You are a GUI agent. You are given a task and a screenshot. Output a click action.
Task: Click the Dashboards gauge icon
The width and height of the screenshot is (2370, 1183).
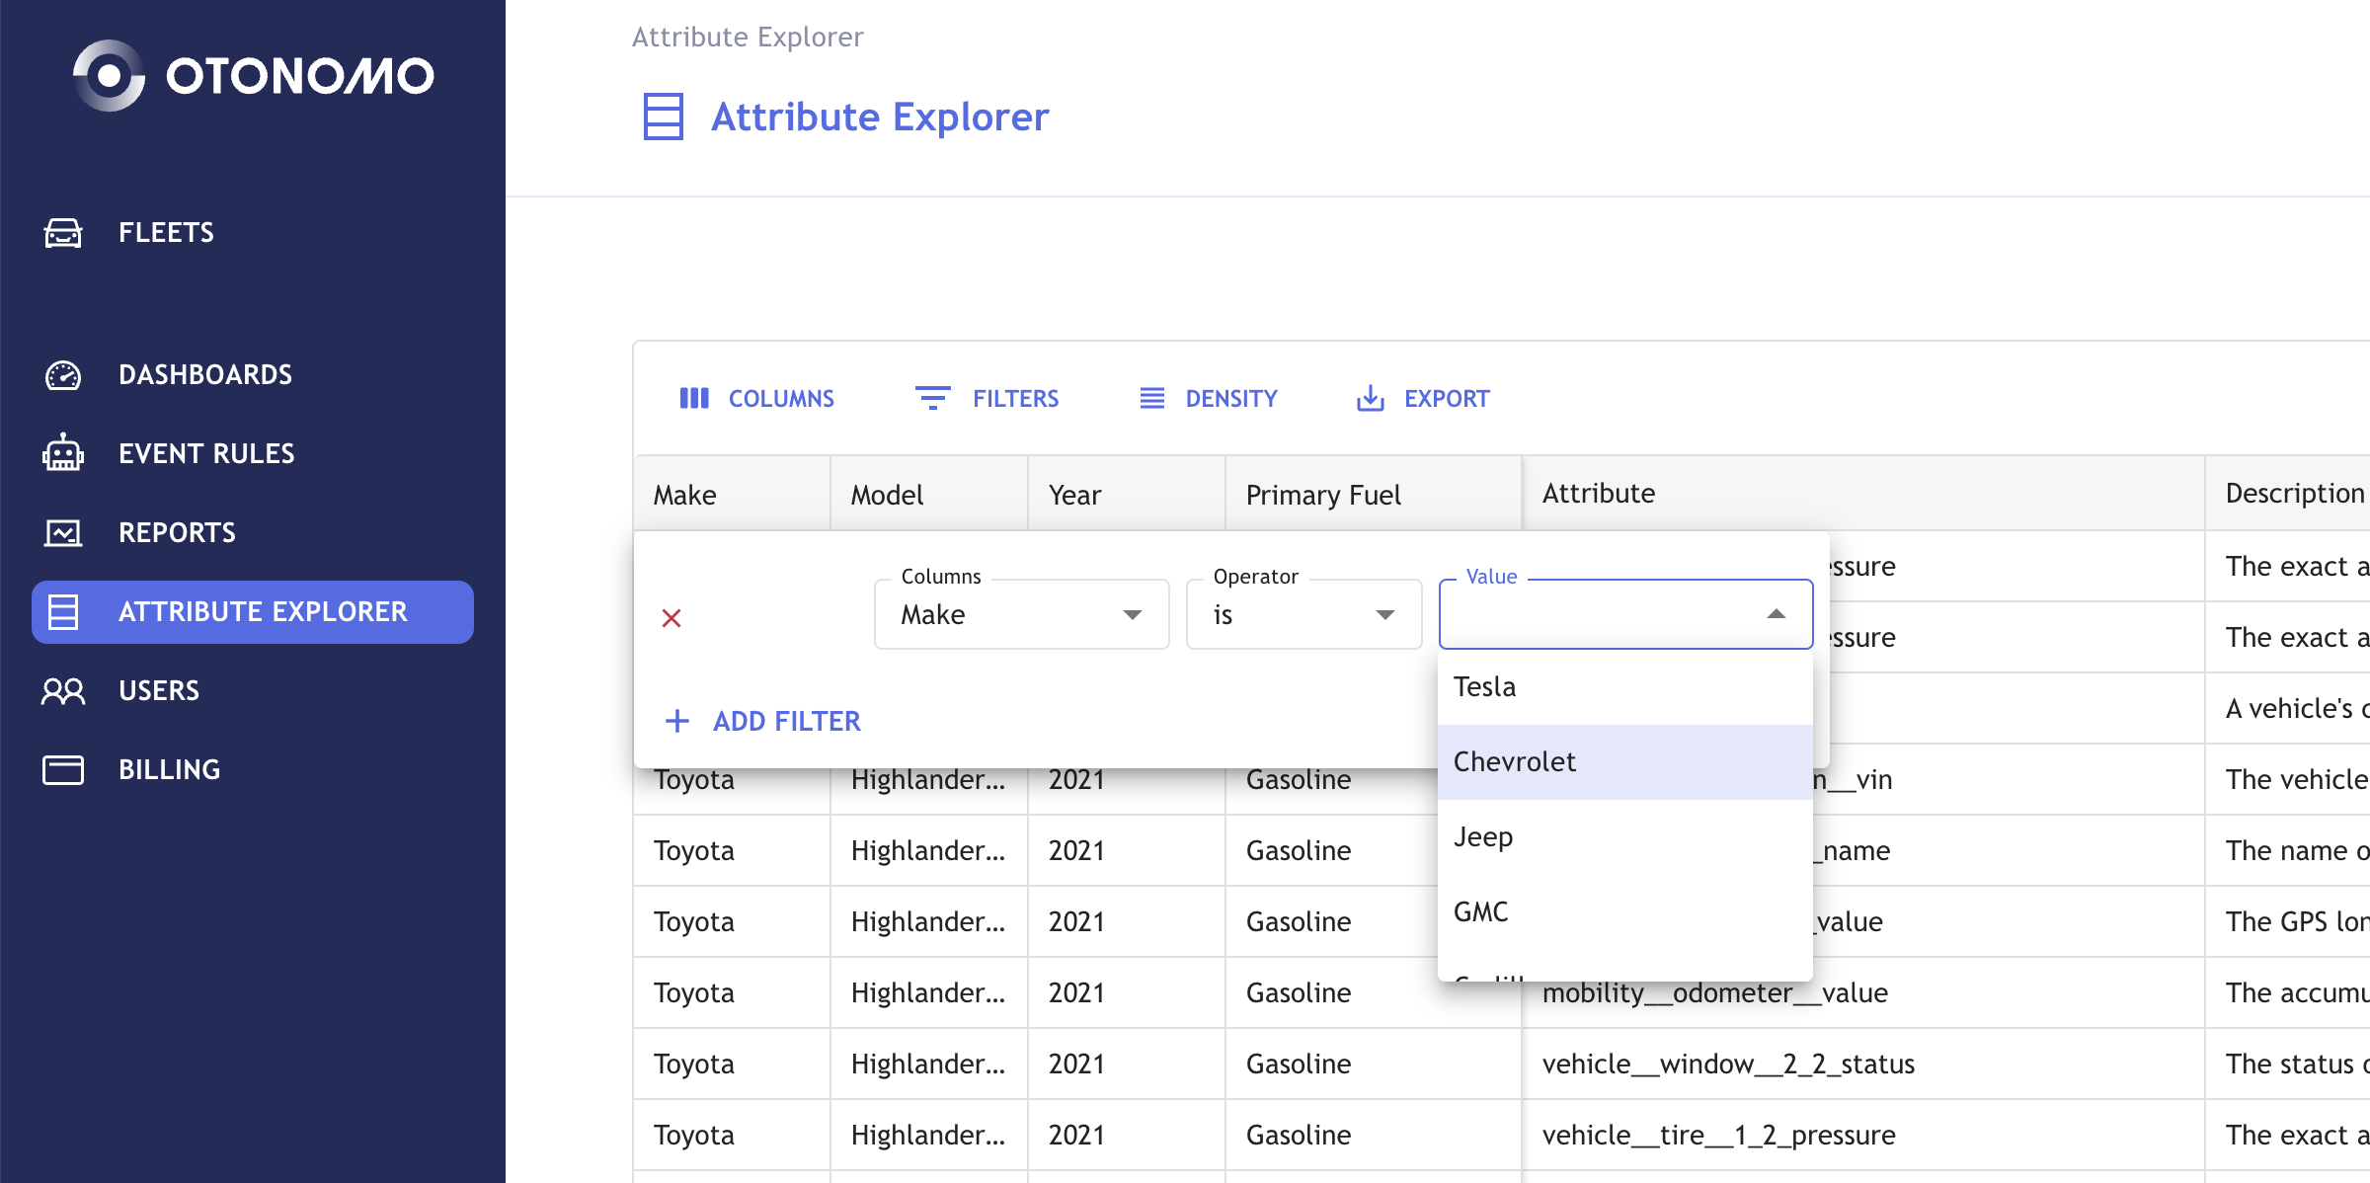click(63, 375)
